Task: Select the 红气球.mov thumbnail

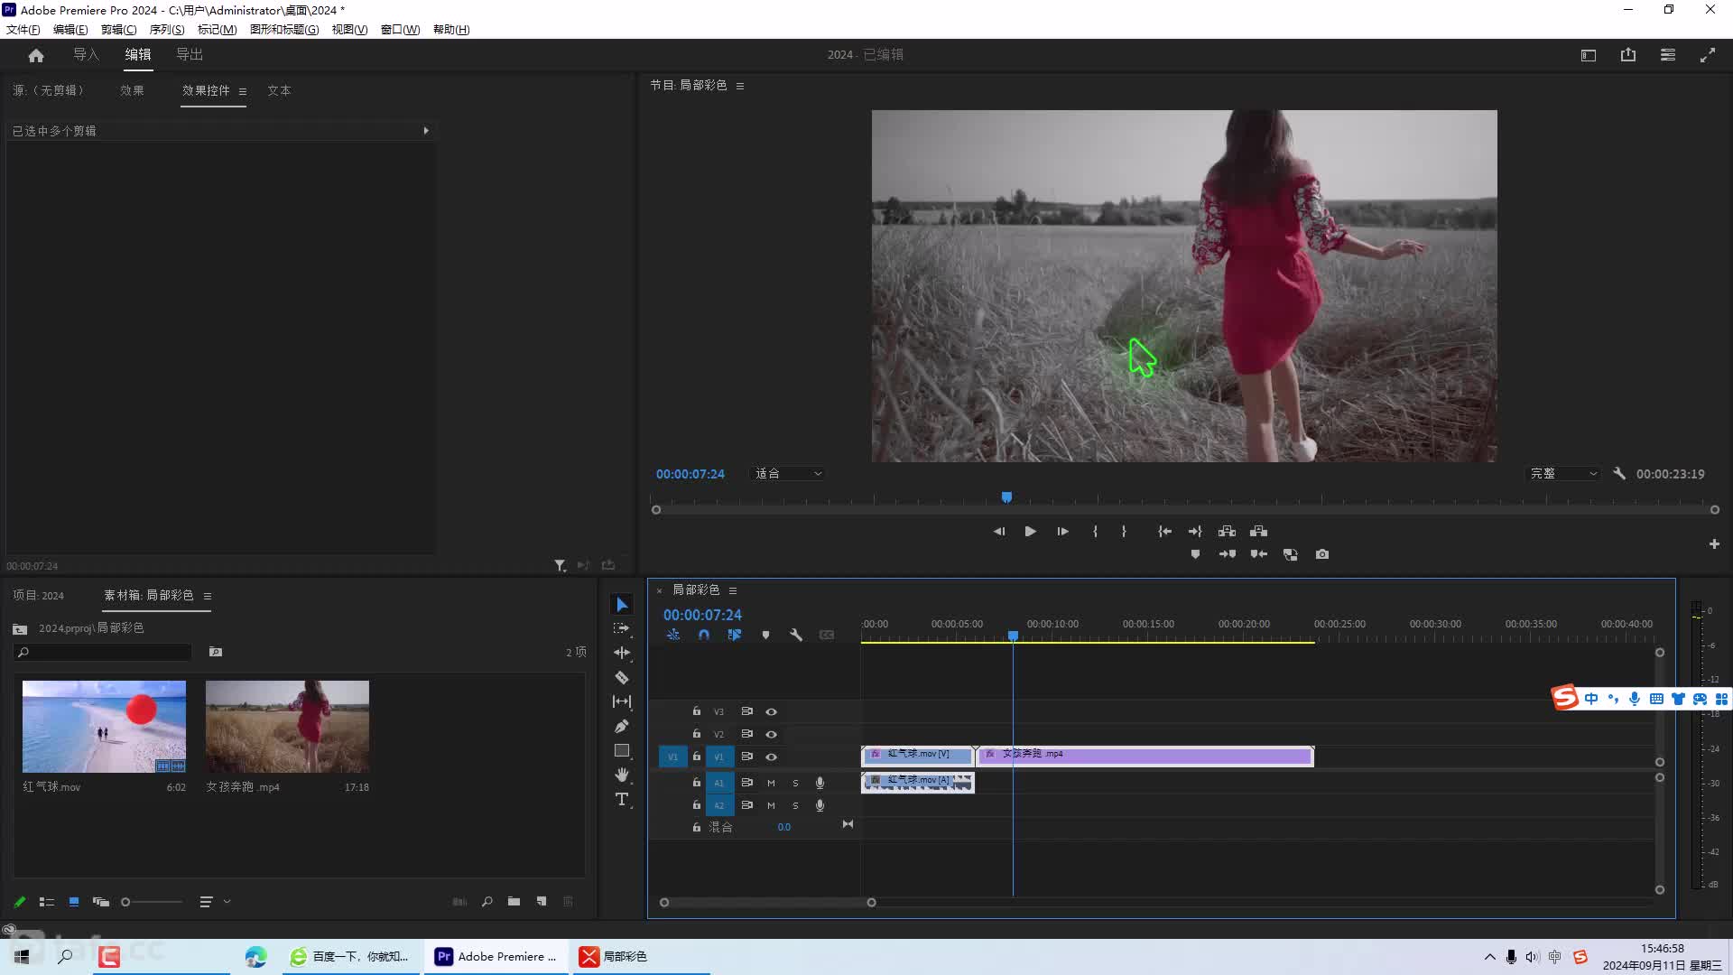Action: coord(104,726)
